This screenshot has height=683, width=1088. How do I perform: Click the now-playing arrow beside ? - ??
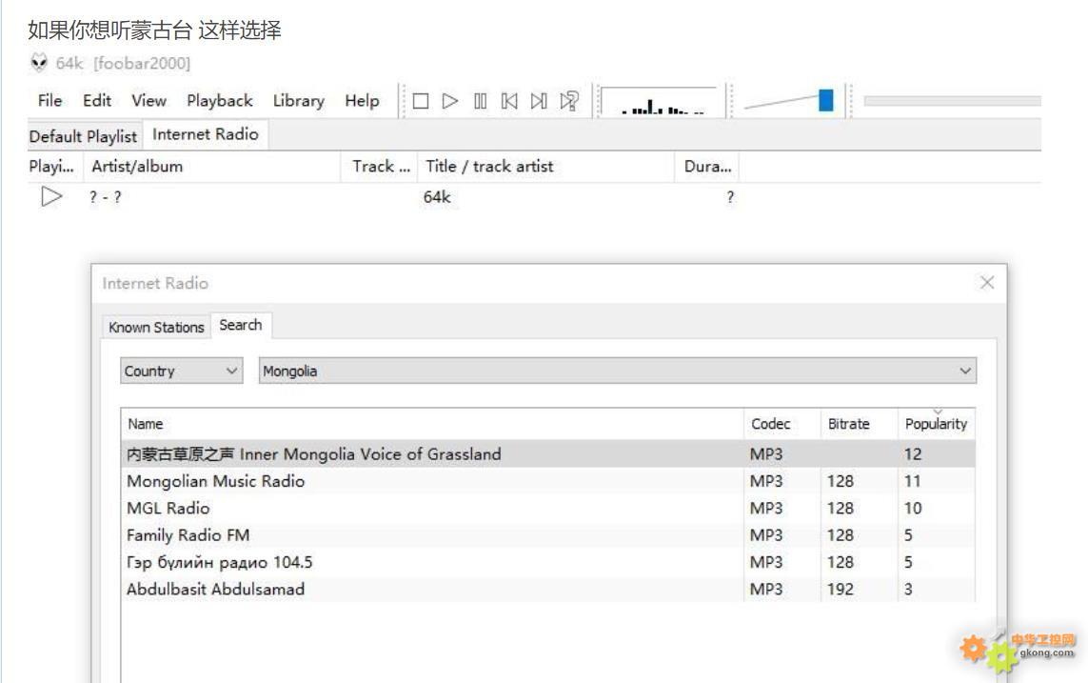(x=52, y=197)
